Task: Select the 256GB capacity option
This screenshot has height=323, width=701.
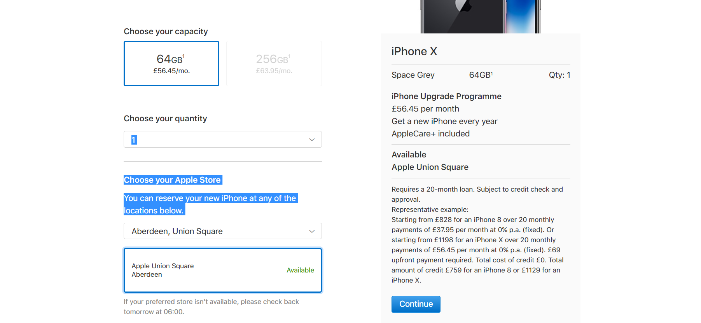Action: [274, 63]
